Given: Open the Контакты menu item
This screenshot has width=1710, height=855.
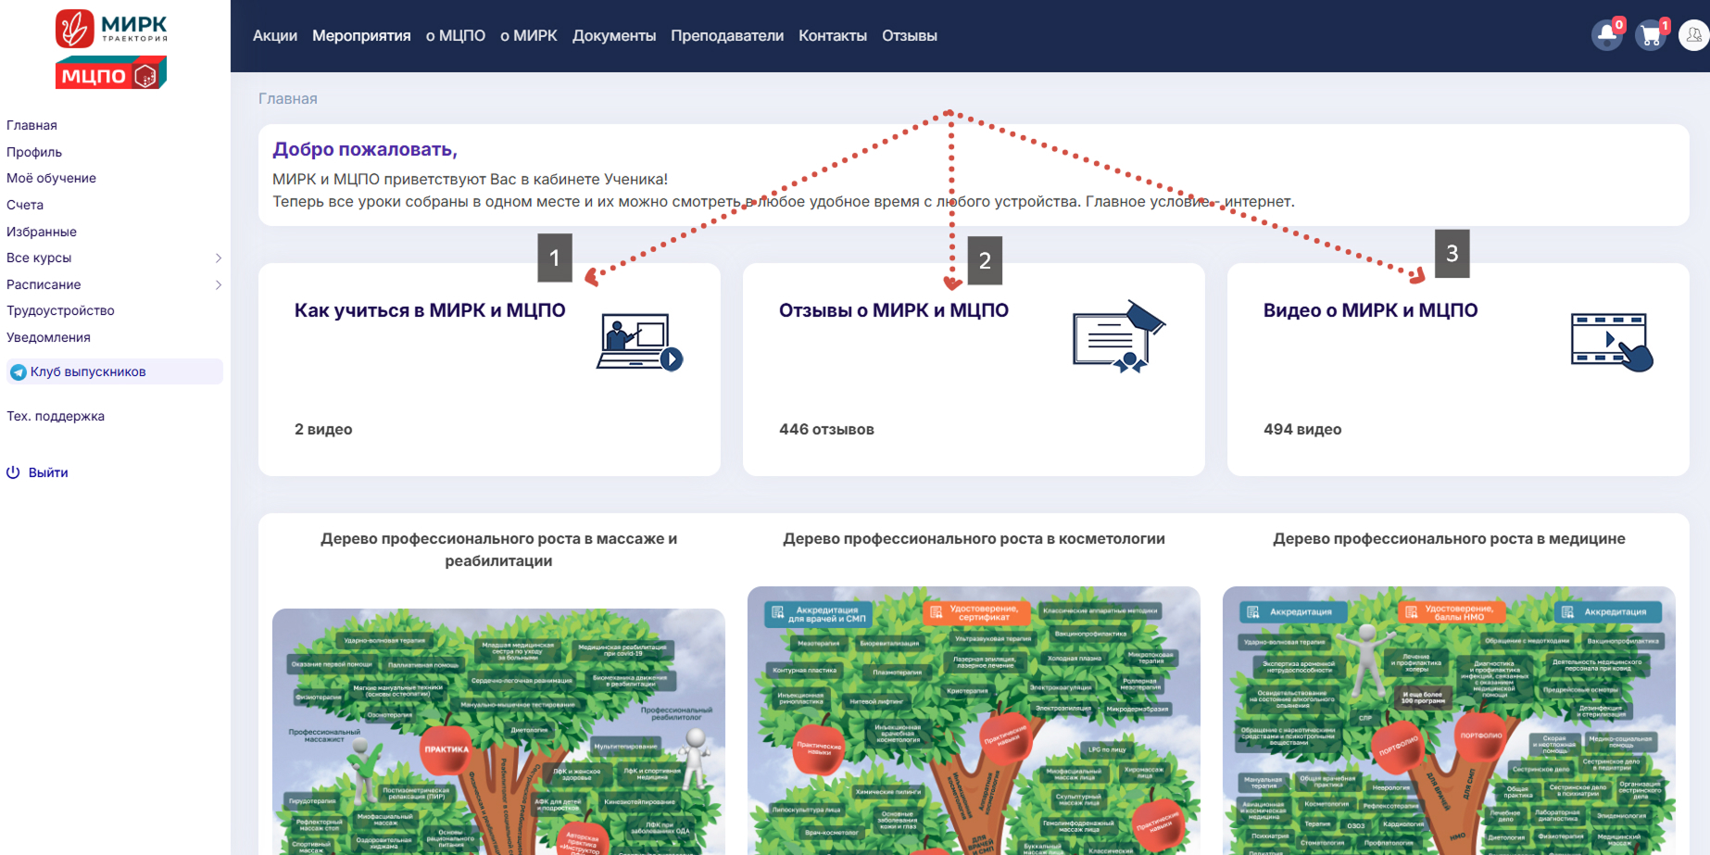Looking at the screenshot, I should [x=833, y=35].
